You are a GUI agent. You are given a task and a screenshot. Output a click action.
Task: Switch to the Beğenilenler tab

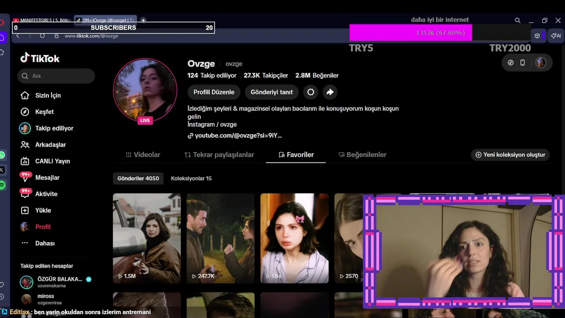[362, 155]
